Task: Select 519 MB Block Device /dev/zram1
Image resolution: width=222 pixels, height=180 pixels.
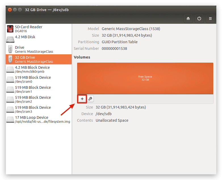Action: tap(39, 89)
